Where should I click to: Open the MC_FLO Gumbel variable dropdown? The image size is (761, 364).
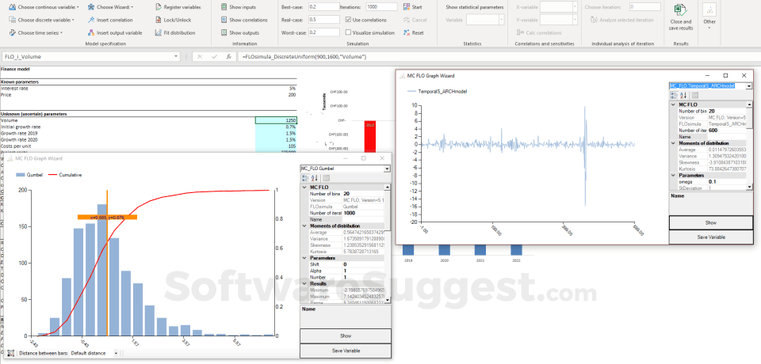(x=387, y=169)
